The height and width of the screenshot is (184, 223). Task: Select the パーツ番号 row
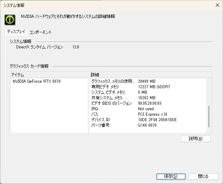(148, 125)
